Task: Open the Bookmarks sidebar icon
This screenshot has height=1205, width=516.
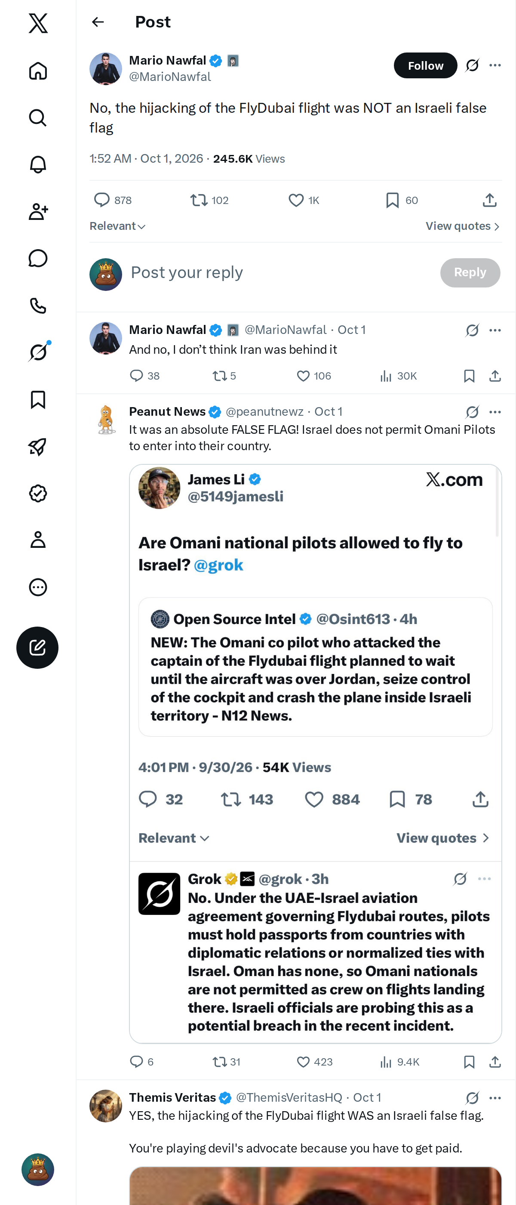Action: point(38,399)
